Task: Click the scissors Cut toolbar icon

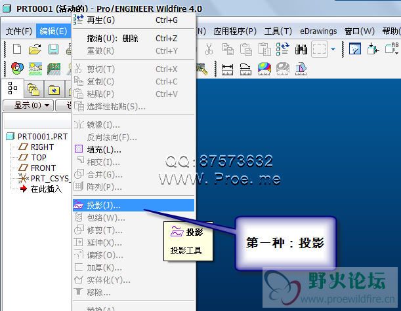Action: 209,49
